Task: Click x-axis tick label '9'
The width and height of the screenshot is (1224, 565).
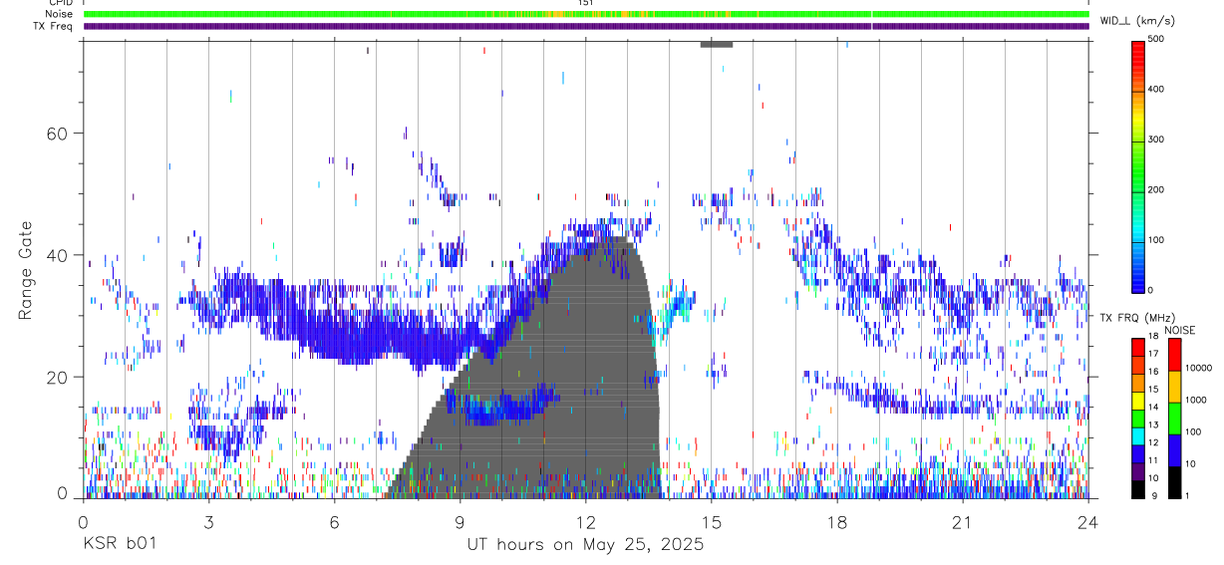Action: pos(459,521)
